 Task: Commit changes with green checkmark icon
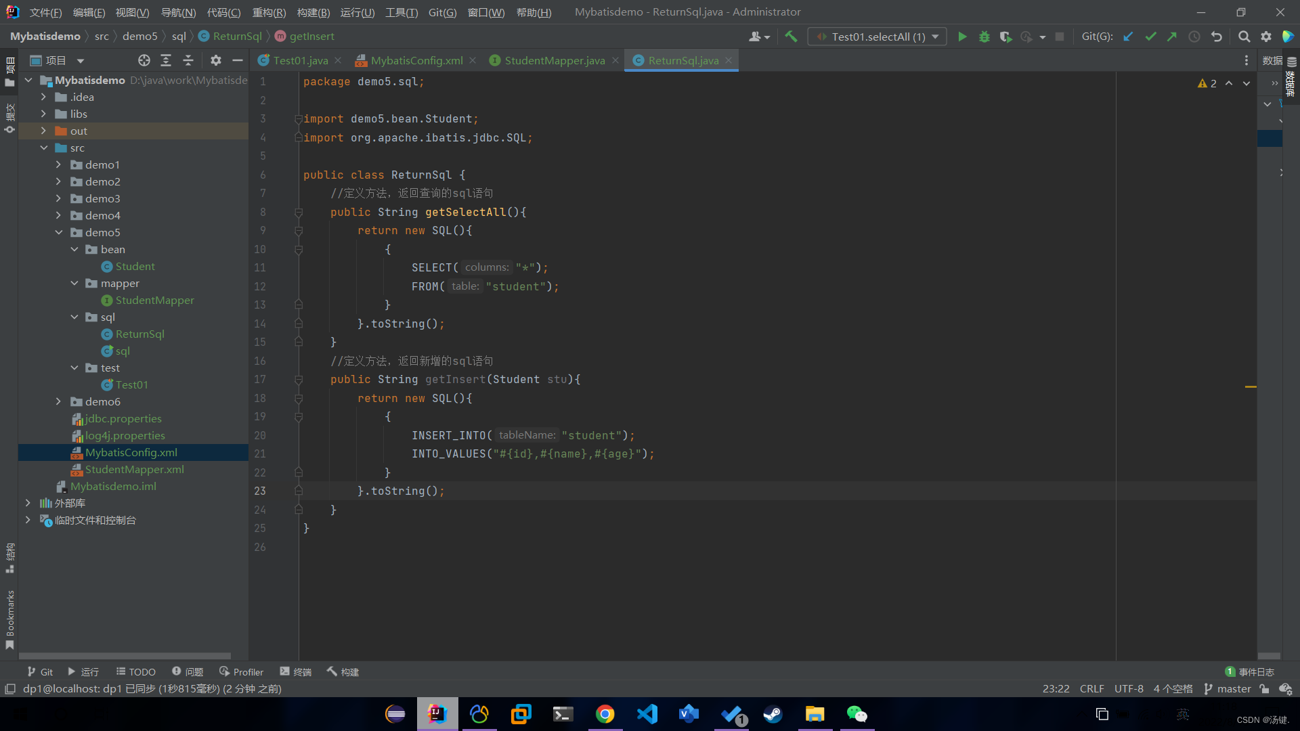click(x=1150, y=37)
